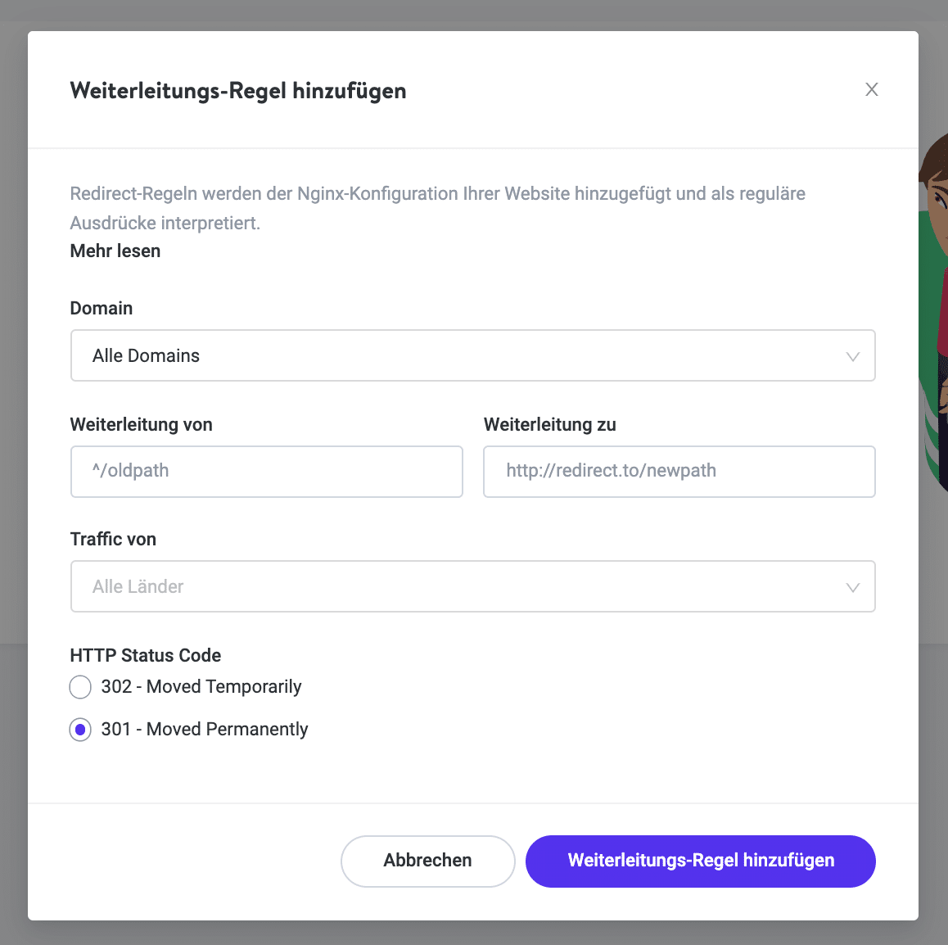Focus the Weiterleitung von input field
948x945 pixels.
click(266, 472)
